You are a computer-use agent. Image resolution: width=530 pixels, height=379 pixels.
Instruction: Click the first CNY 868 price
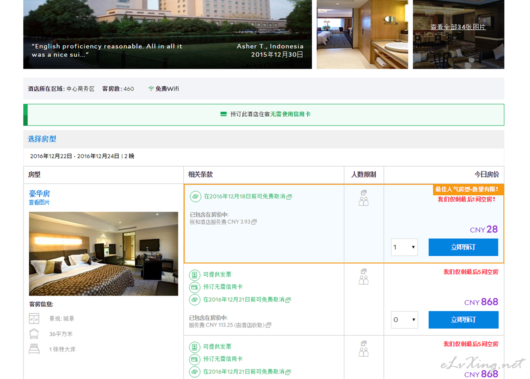tap(481, 302)
